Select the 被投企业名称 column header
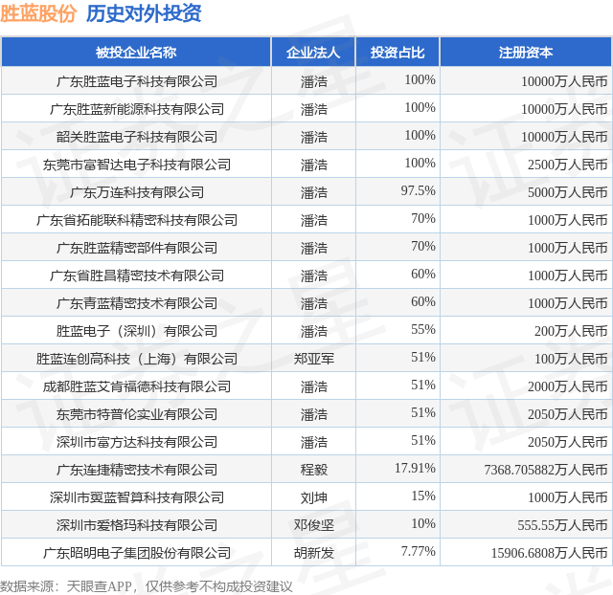The width and height of the screenshot is (613, 595). point(136,53)
